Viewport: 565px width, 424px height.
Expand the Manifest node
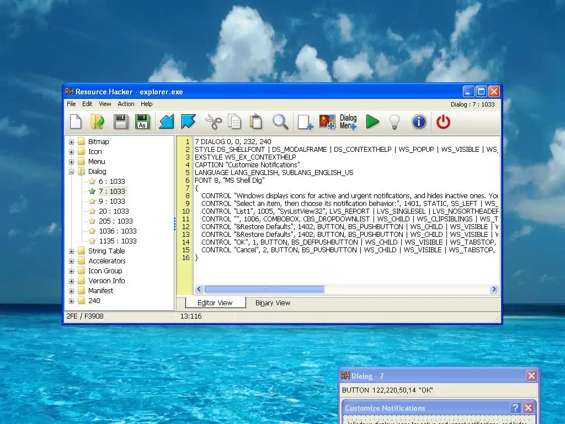coord(71,291)
